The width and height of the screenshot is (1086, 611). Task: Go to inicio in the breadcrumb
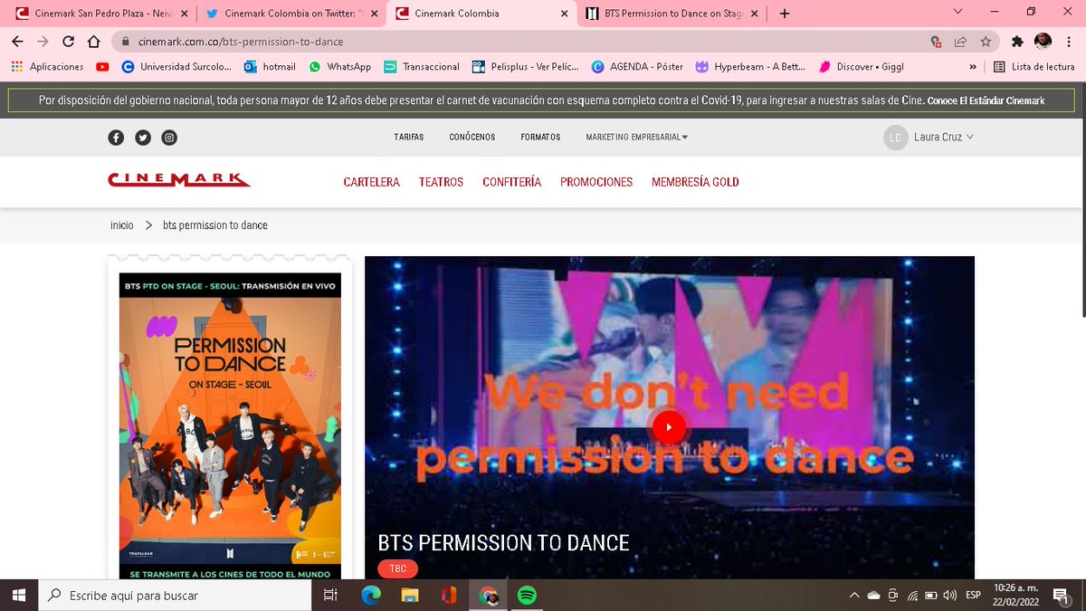[x=122, y=225]
